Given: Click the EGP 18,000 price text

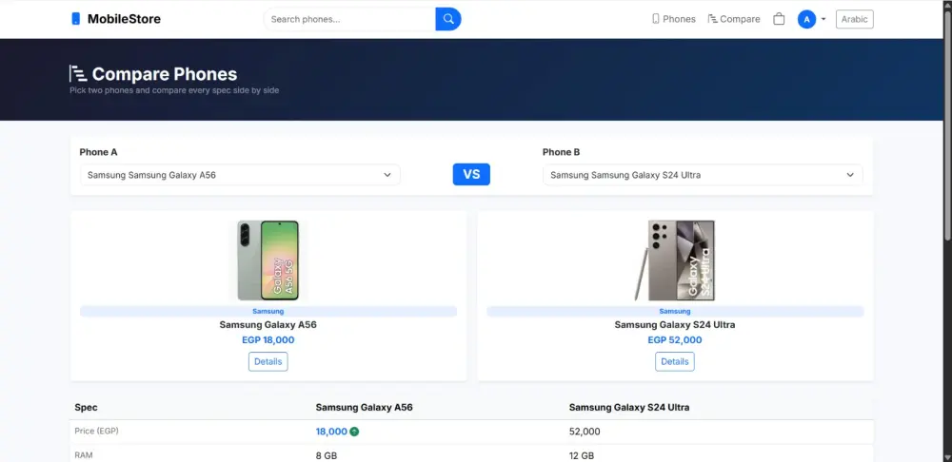Looking at the screenshot, I should click(x=268, y=340).
